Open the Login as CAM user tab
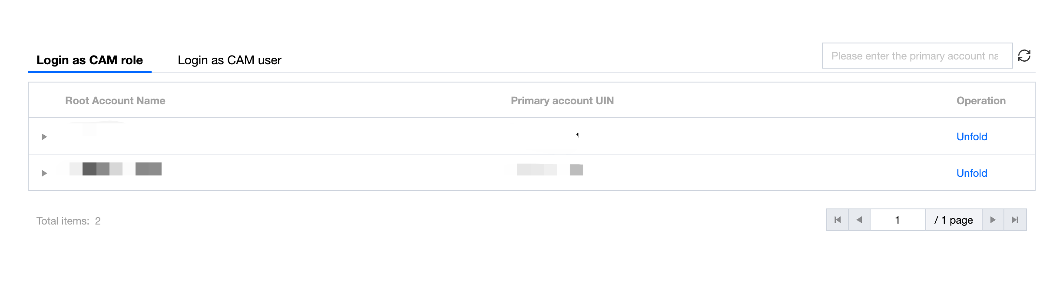This screenshot has height=304, width=1053. tap(229, 60)
